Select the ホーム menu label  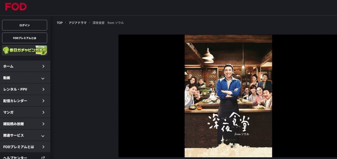[8, 66]
